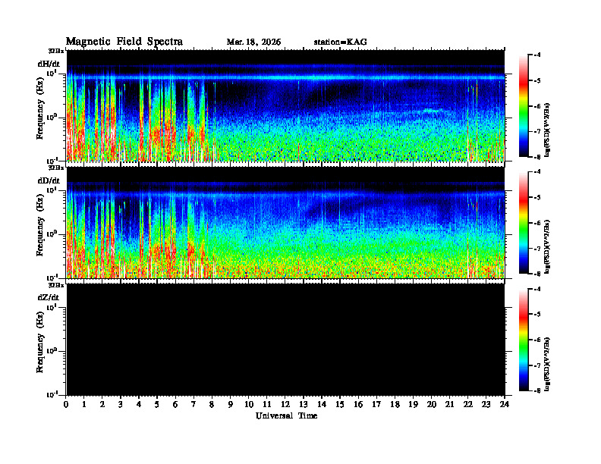Click hour tick label '24' on time axis
601x464 pixels.
505,405
